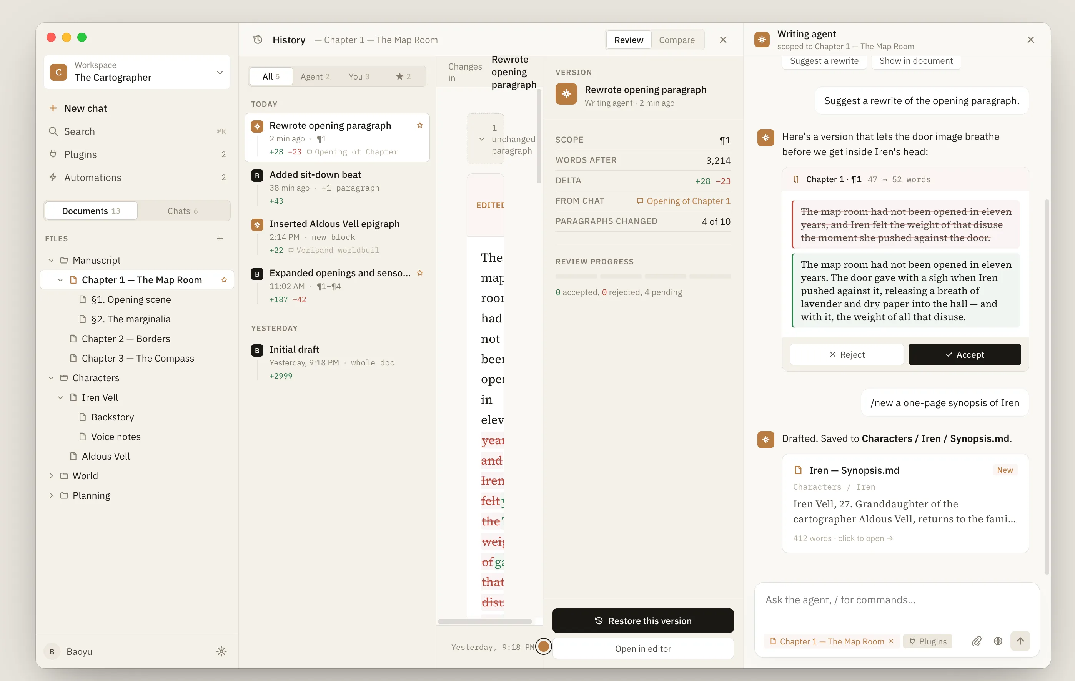Switch to the Compare tab
The height and width of the screenshot is (681, 1075).
(x=676, y=40)
